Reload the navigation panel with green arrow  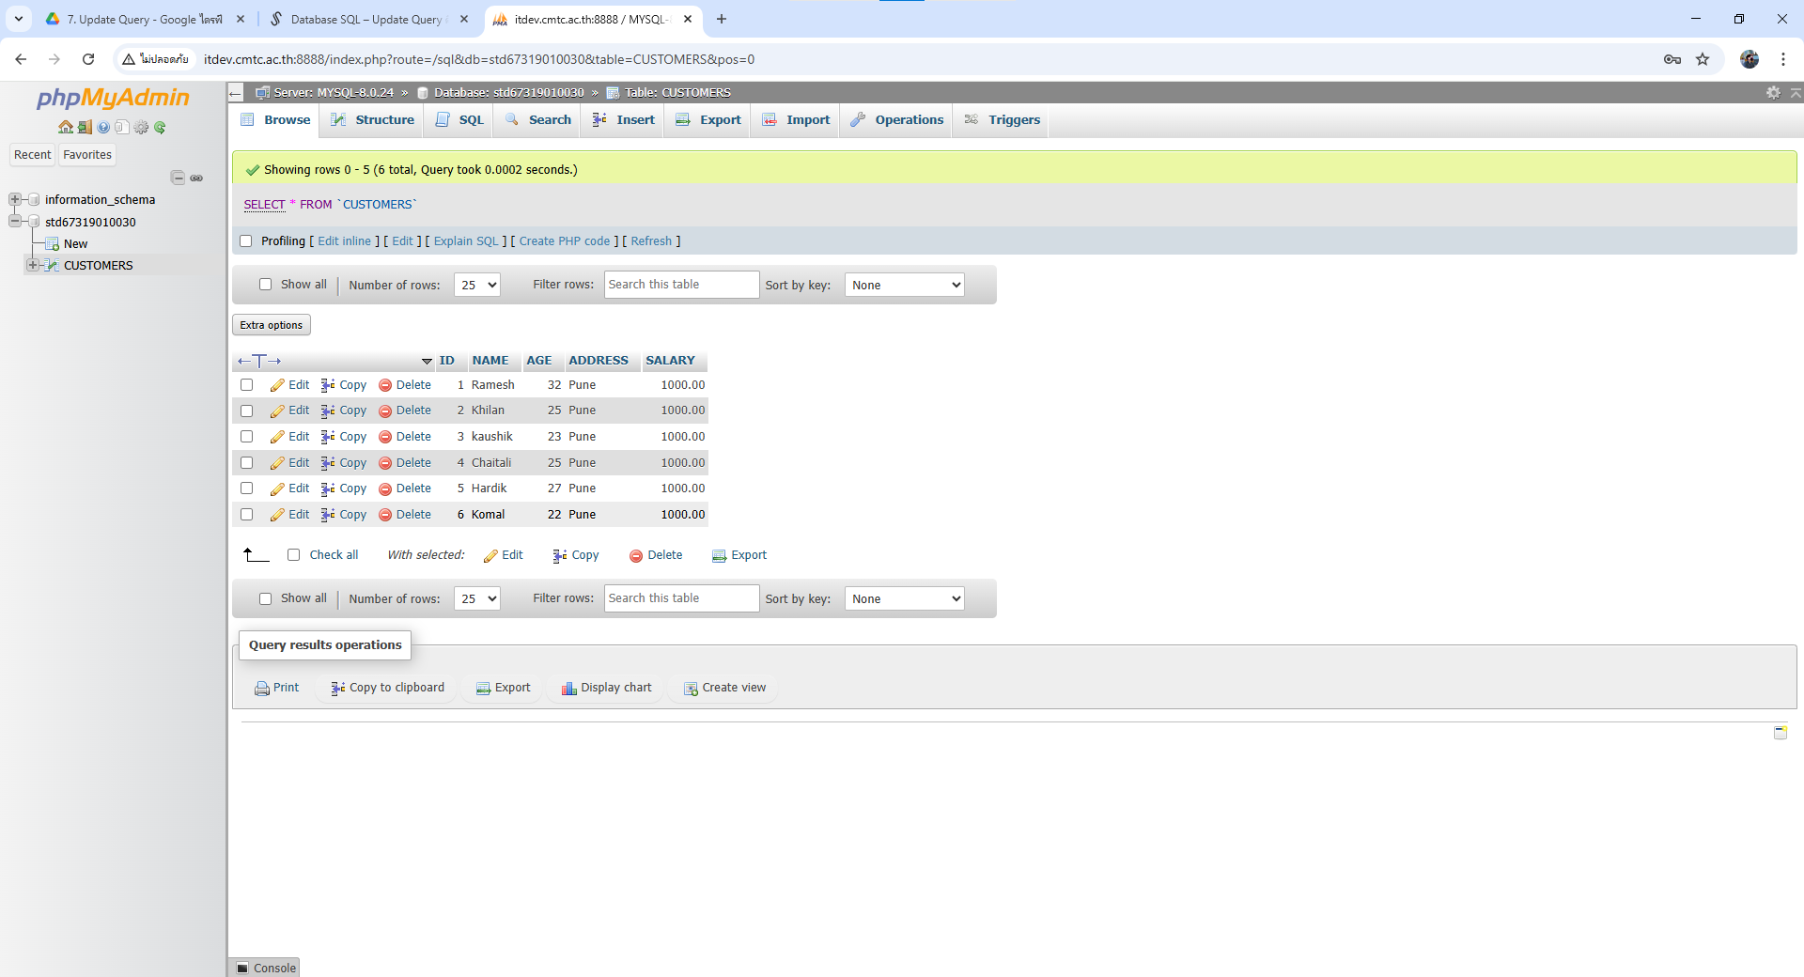(161, 128)
